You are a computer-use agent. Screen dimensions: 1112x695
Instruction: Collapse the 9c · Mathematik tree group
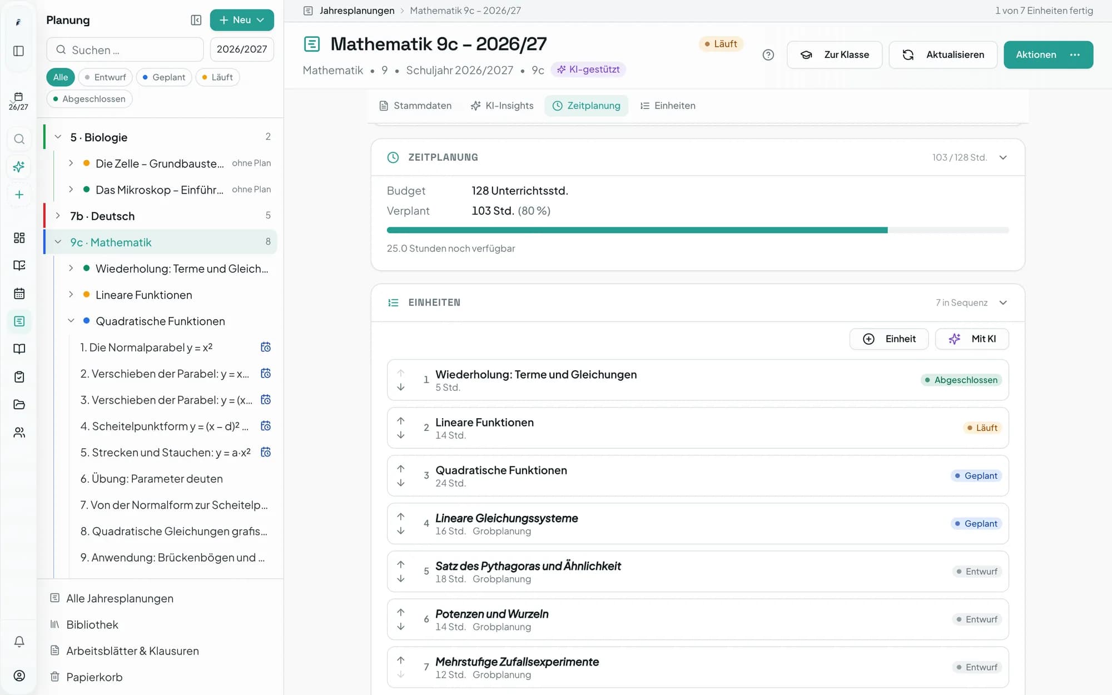tap(58, 242)
